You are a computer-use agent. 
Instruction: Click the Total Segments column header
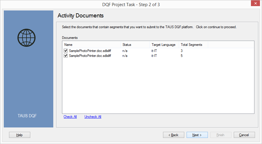pyautogui.click(x=193, y=45)
